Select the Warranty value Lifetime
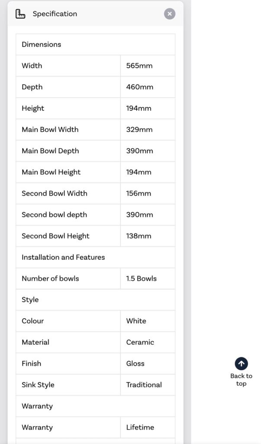The width and height of the screenshot is (261, 444). pyautogui.click(x=140, y=427)
